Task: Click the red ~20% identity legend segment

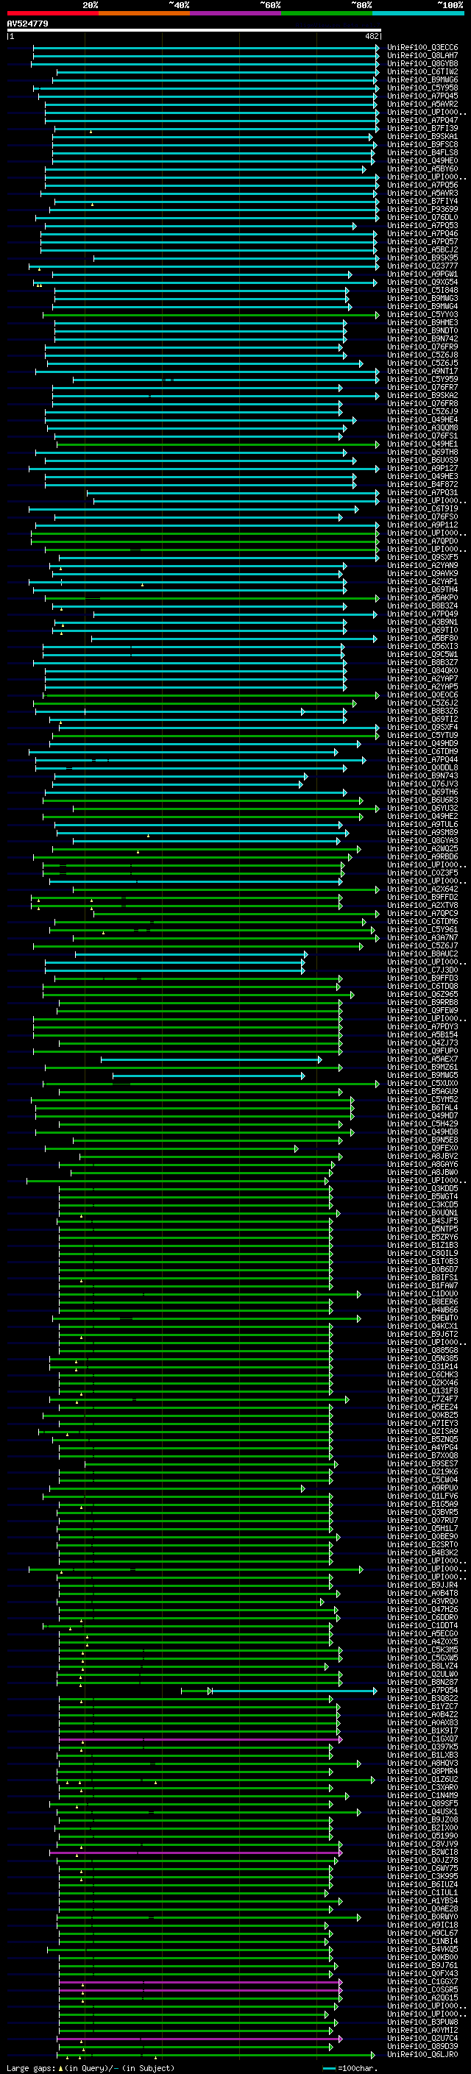Action: coord(52,13)
